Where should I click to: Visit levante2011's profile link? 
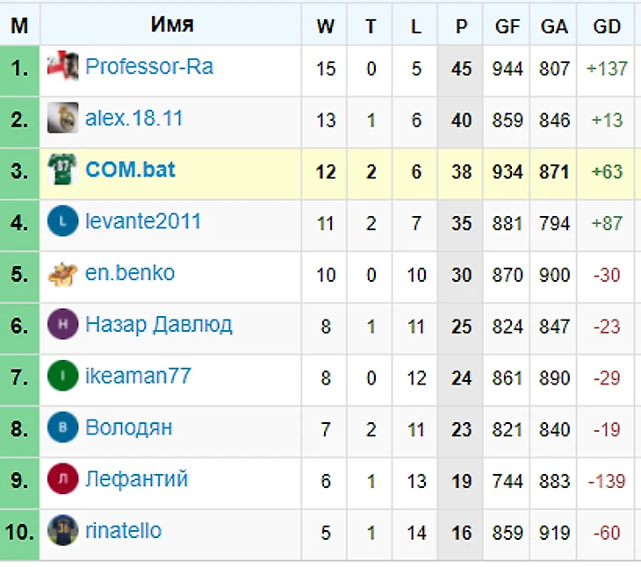tap(143, 221)
